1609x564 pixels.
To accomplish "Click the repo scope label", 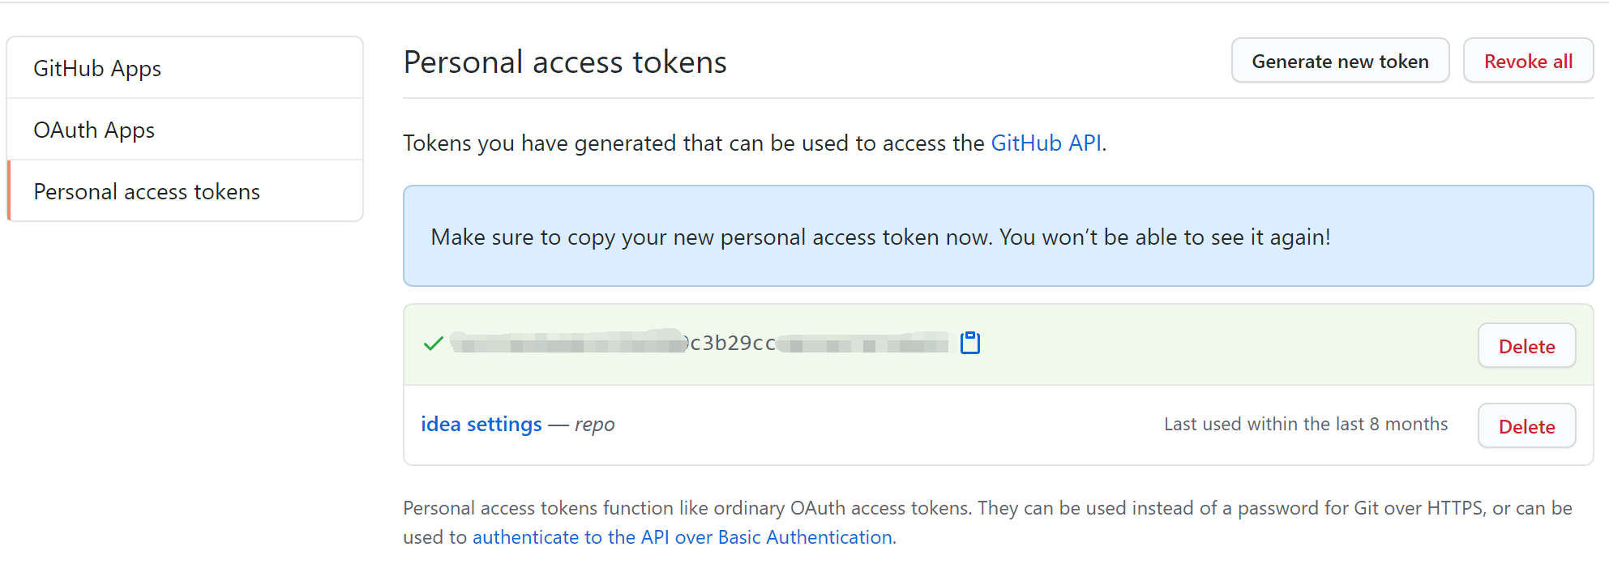I will click(595, 425).
